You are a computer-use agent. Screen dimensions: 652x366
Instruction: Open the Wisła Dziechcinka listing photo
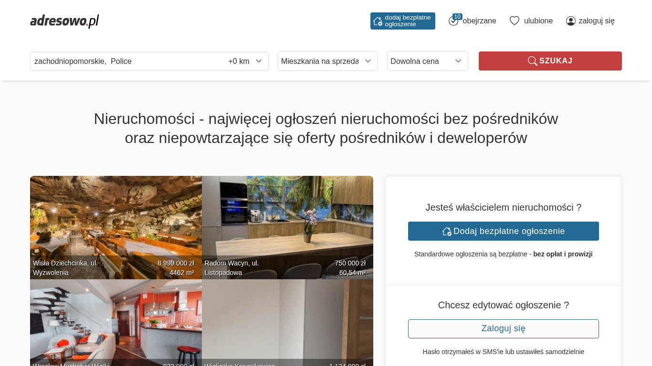[116, 219]
